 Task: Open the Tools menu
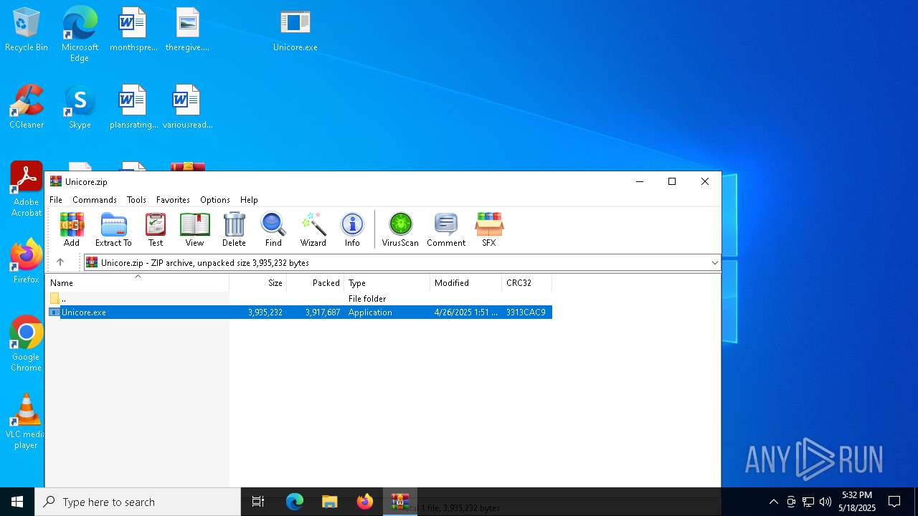136,200
